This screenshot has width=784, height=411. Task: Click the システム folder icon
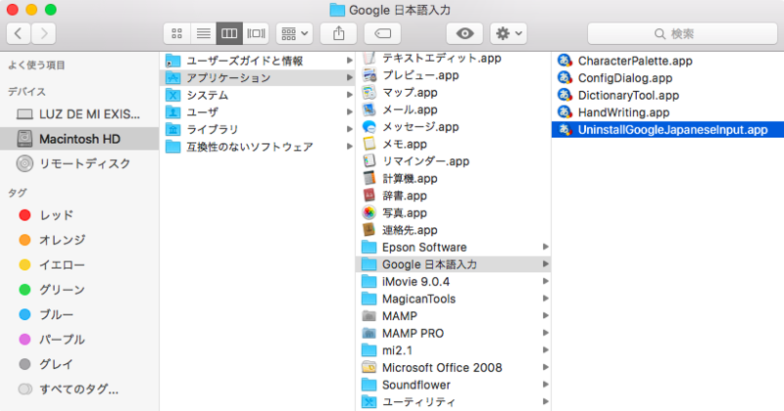173,95
